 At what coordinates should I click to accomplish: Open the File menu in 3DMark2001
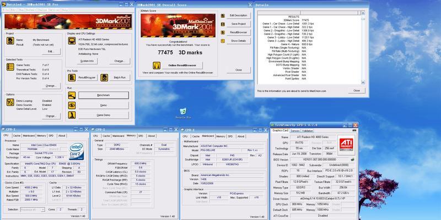(x=4, y=10)
